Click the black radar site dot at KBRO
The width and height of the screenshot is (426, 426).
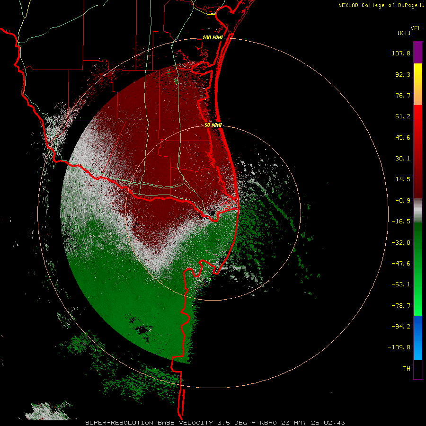coord(212,213)
